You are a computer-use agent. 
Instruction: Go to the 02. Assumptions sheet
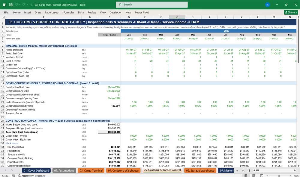(x=64, y=170)
